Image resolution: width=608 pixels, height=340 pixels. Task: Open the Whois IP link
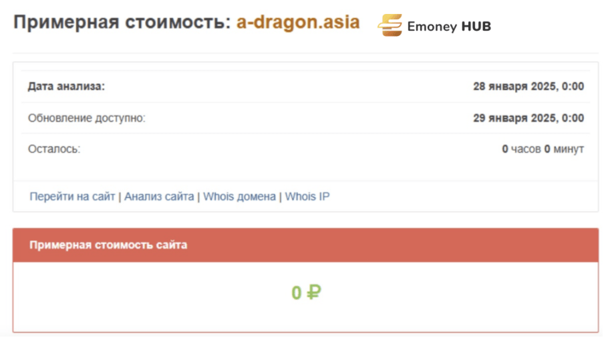tap(307, 197)
